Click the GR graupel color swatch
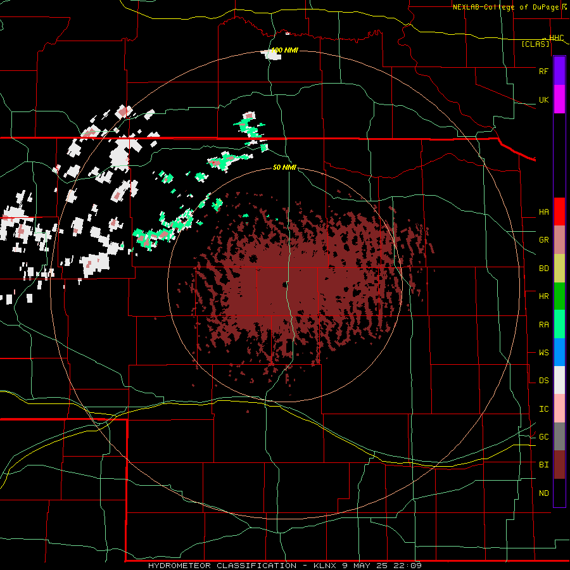The height and width of the screenshot is (570, 570). pyautogui.click(x=559, y=239)
